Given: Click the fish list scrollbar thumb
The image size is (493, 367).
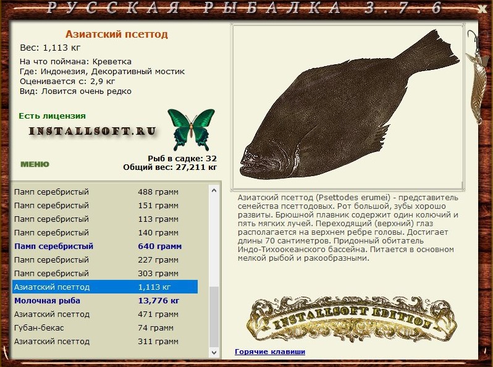Looking at the screenshot, I should coord(214,317).
